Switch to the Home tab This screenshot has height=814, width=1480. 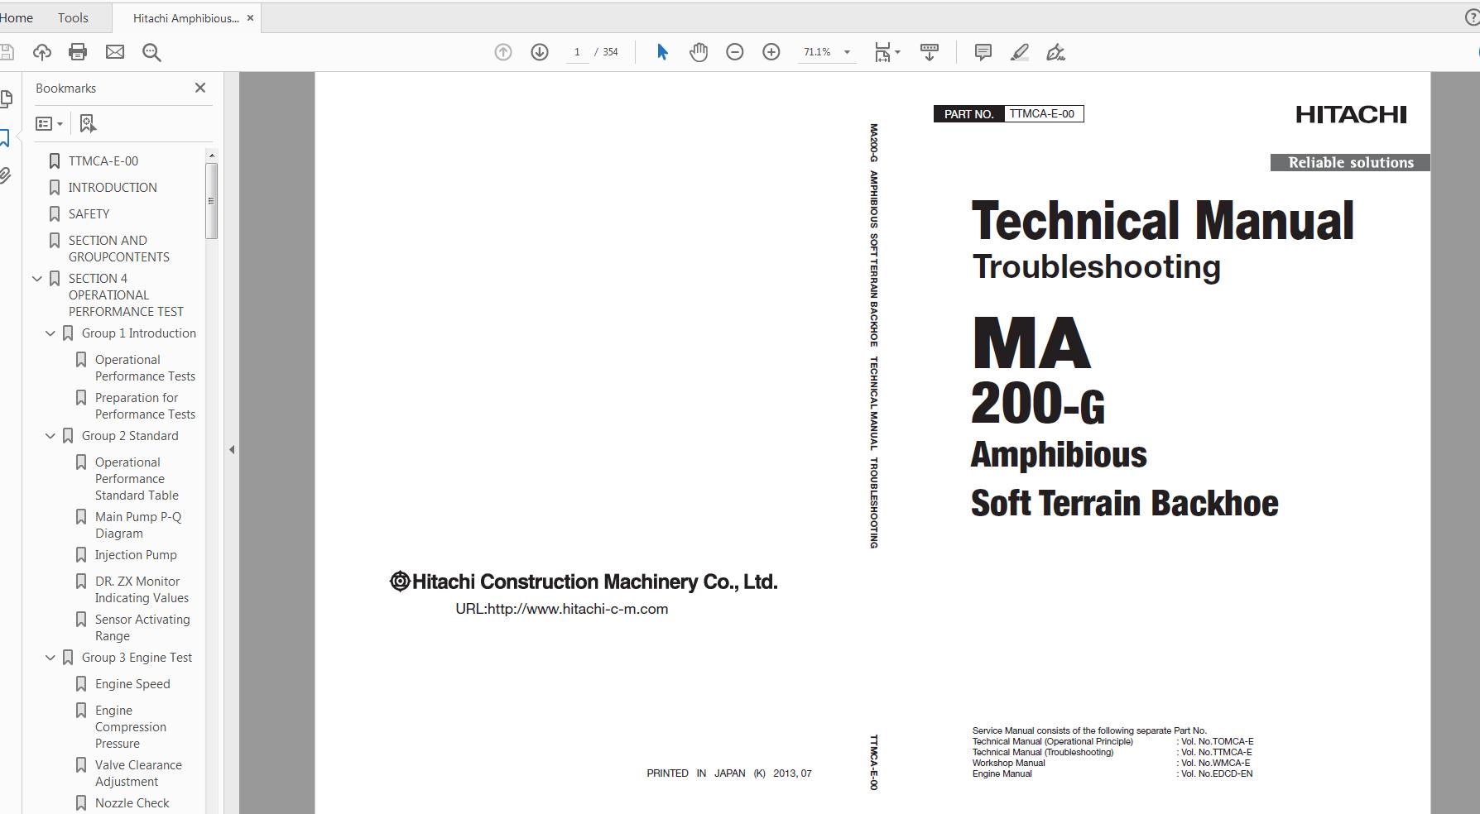coord(17,17)
